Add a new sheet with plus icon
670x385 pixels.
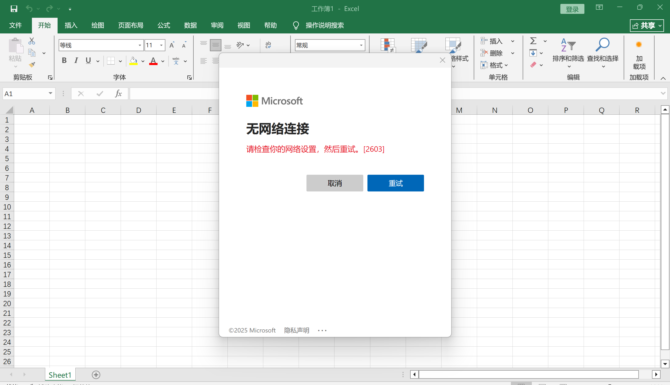[96, 375]
